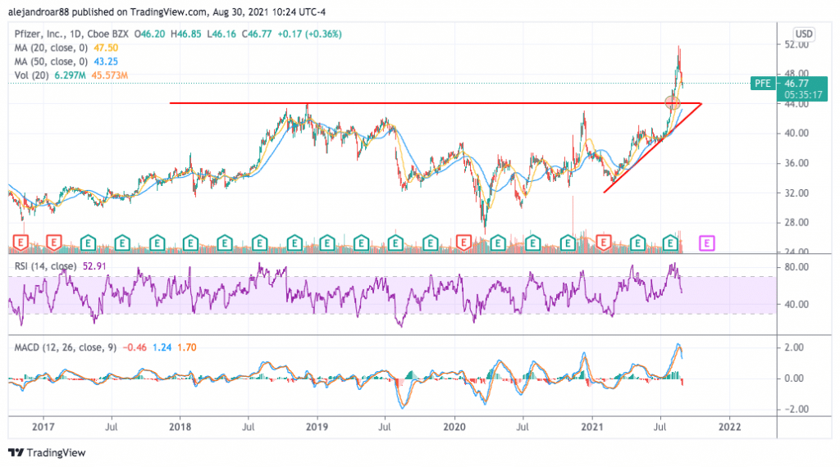The height and width of the screenshot is (467, 840).
Task: Select the MACD (12, 26, close, 9) legend
Action: pyautogui.click(x=66, y=347)
